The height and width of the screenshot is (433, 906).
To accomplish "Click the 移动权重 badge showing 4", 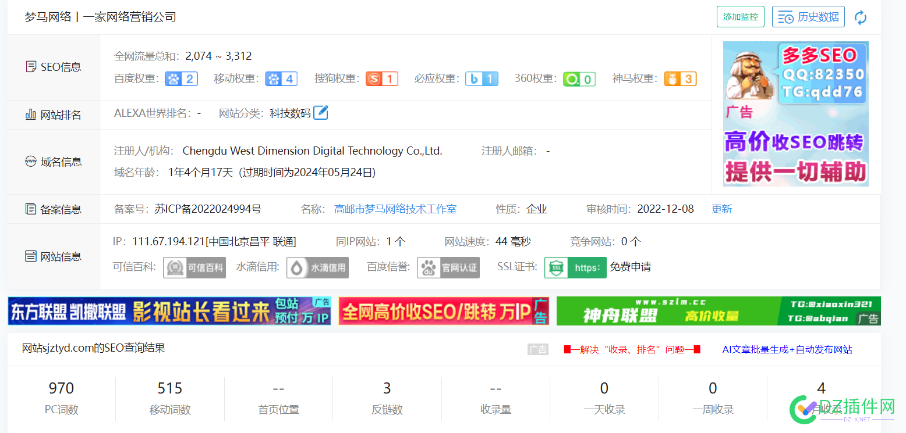I will tap(281, 78).
